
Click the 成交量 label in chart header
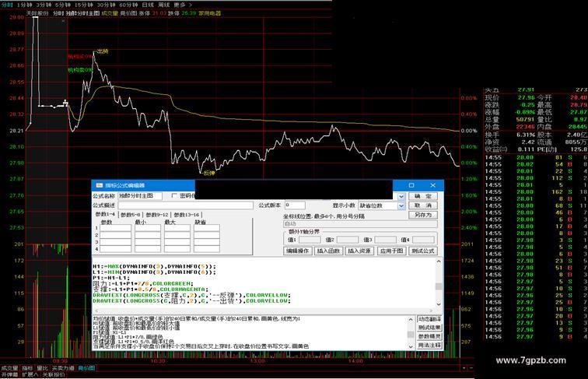pyautogui.click(x=110, y=13)
